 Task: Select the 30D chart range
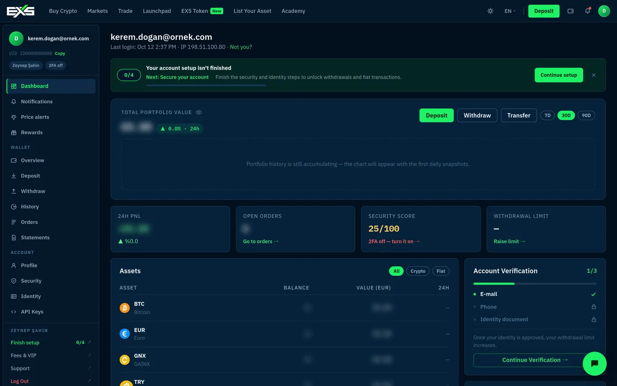(x=566, y=116)
